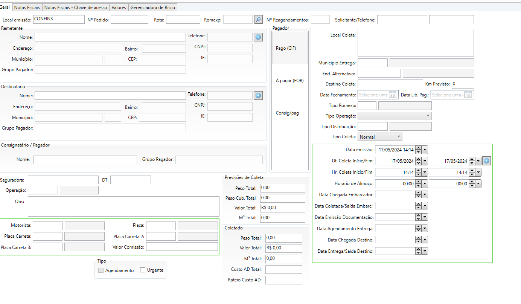This screenshot has height=304, width=521.
Task: Open the Hr. Coleta Inicio time dropdown
Action: (425, 173)
